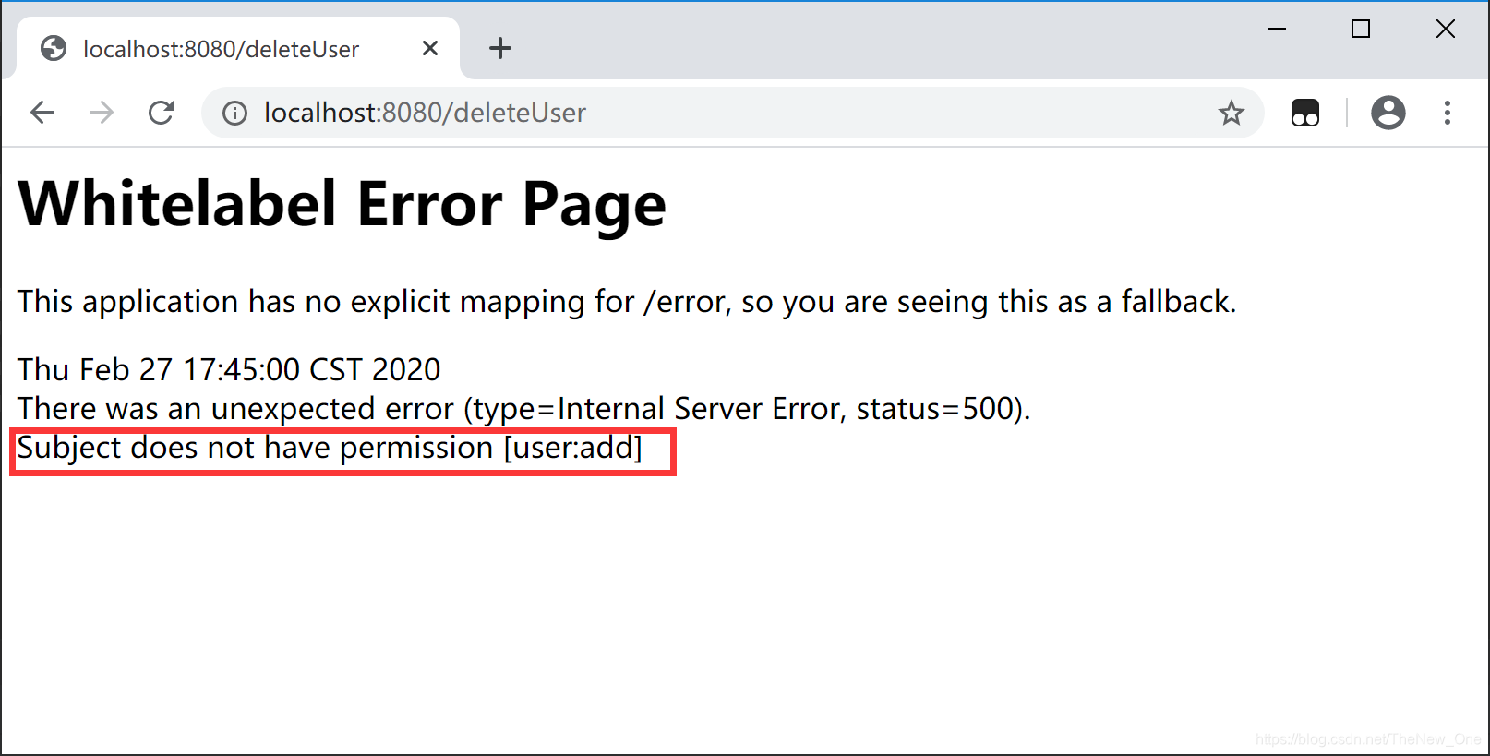View site information icon in address bar
Screen dimensions: 1490x756
point(234,113)
